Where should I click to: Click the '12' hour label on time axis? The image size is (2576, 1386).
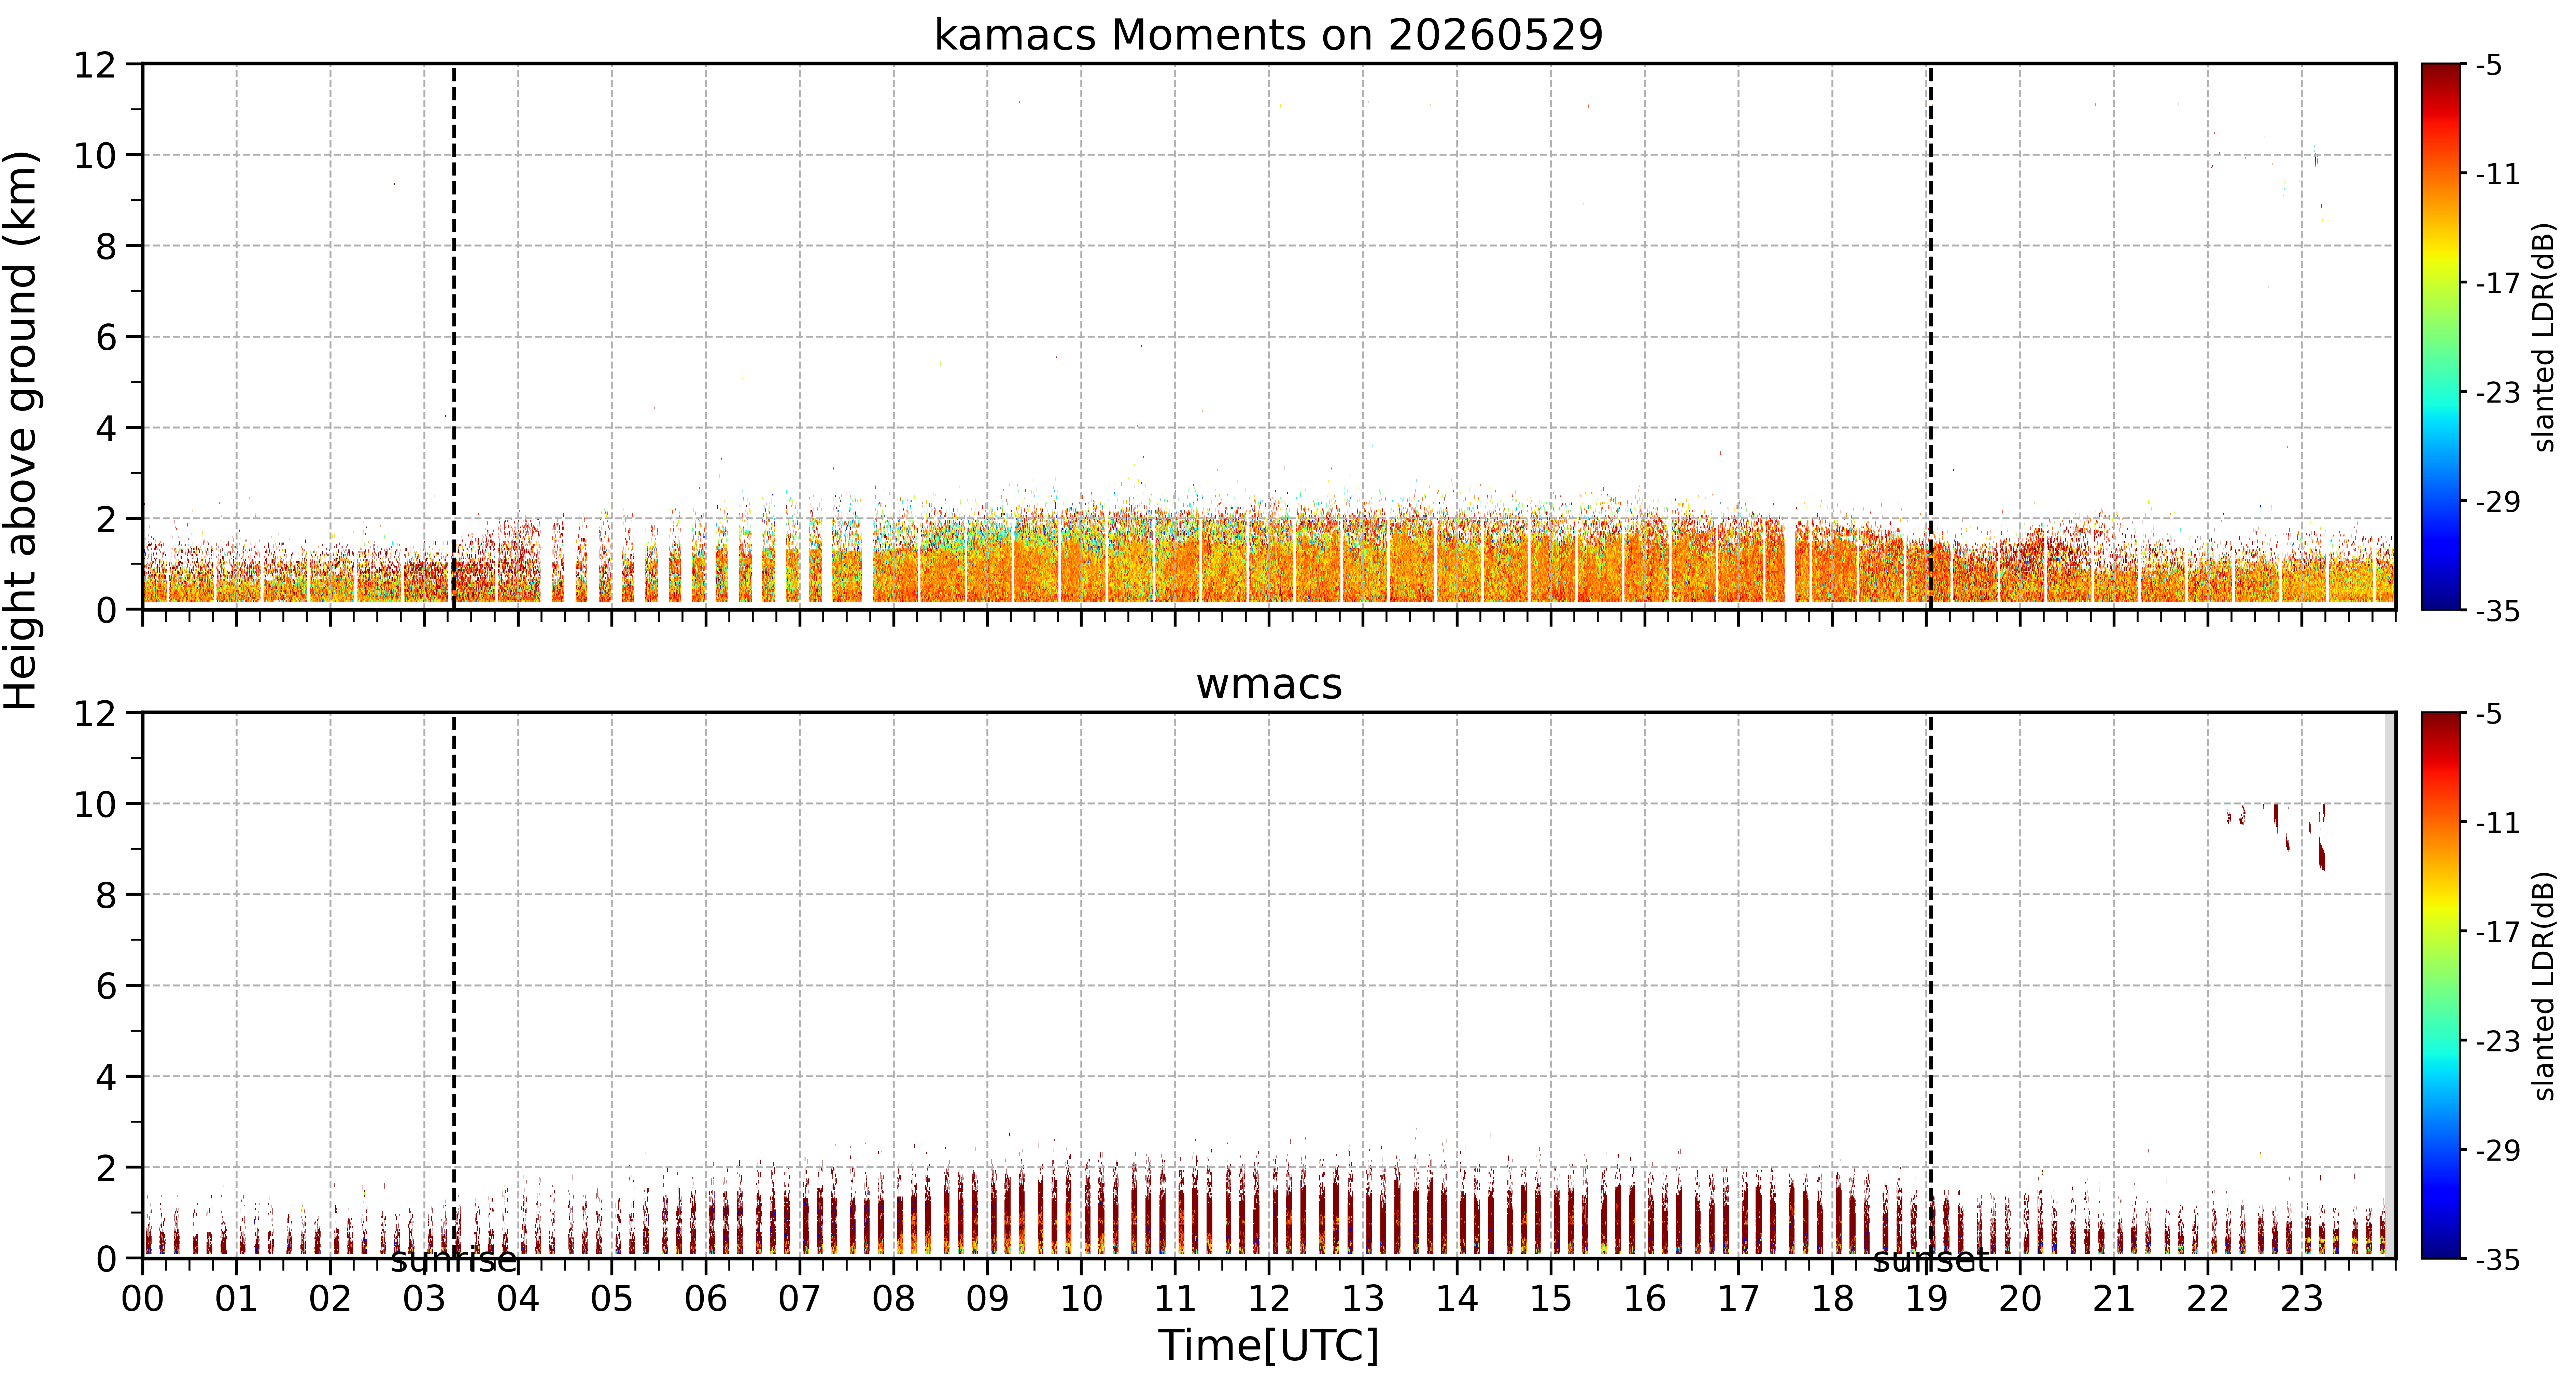(x=1269, y=1299)
